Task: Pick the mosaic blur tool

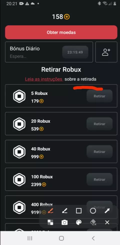Action: (x=50, y=222)
